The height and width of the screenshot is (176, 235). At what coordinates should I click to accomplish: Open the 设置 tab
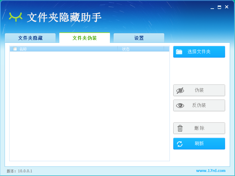pyautogui.click(x=139, y=38)
